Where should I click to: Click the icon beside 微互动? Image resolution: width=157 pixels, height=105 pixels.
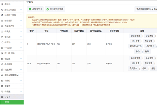pyautogui.click(x=2, y=37)
